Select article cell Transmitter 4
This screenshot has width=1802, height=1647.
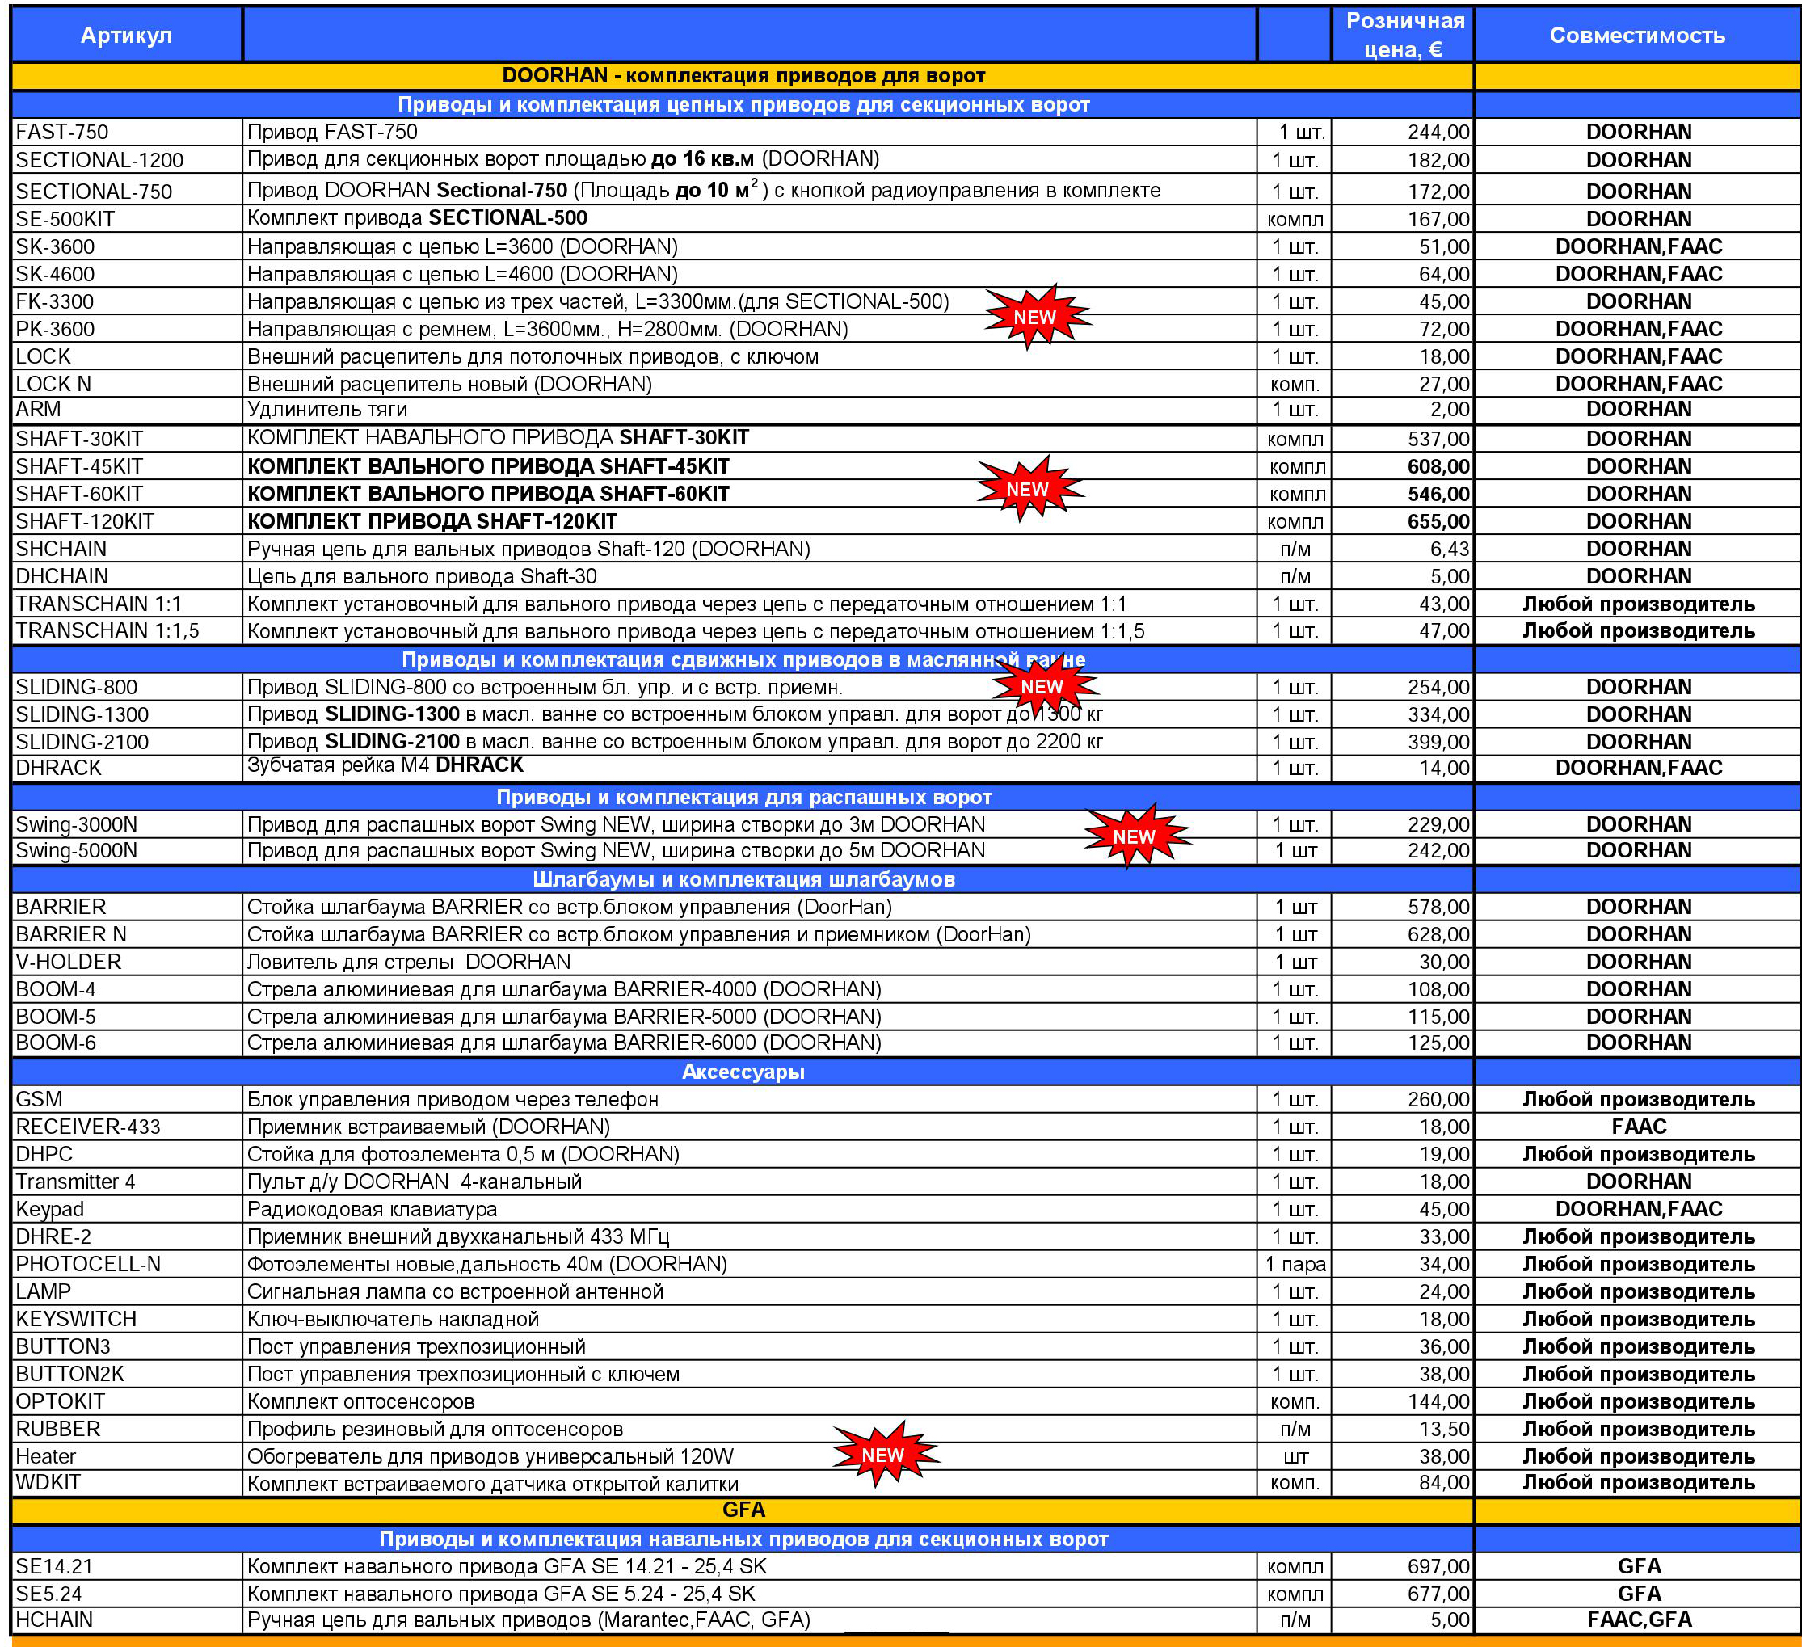(x=126, y=1182)
